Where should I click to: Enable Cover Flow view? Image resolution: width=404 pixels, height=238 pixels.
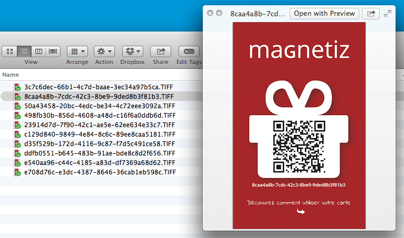[x=53, y=51]
